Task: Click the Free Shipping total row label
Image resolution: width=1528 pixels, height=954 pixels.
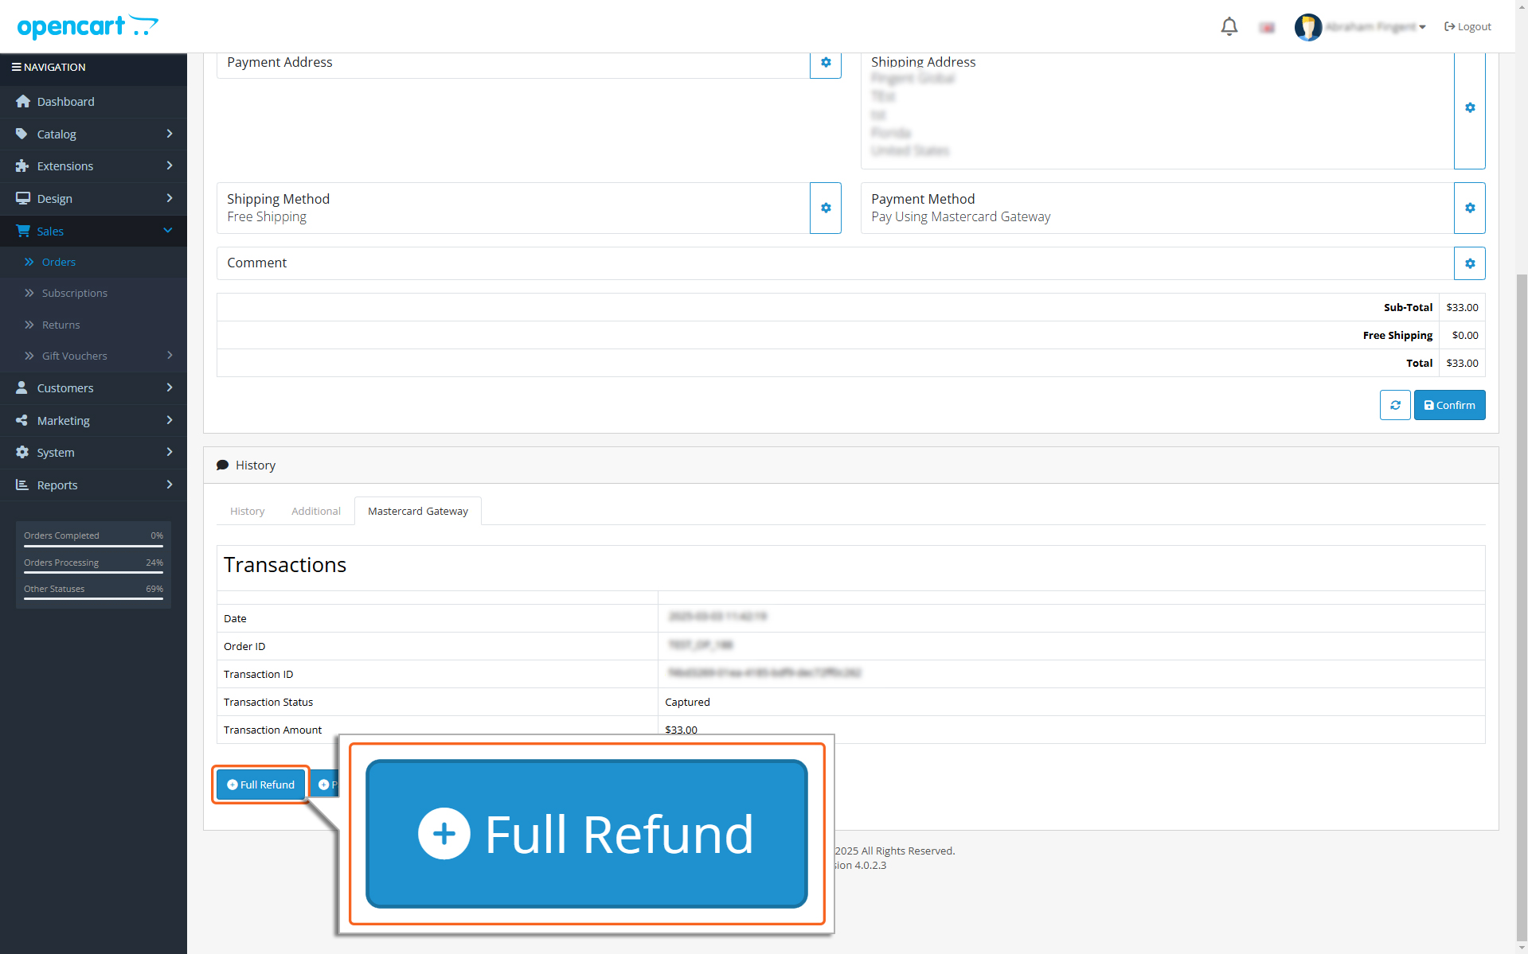Action: (1397, 335)
